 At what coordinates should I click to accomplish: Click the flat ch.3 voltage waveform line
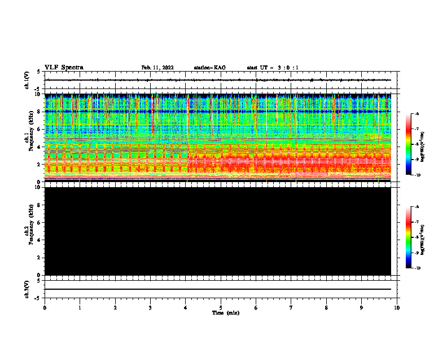pos(217,289)
